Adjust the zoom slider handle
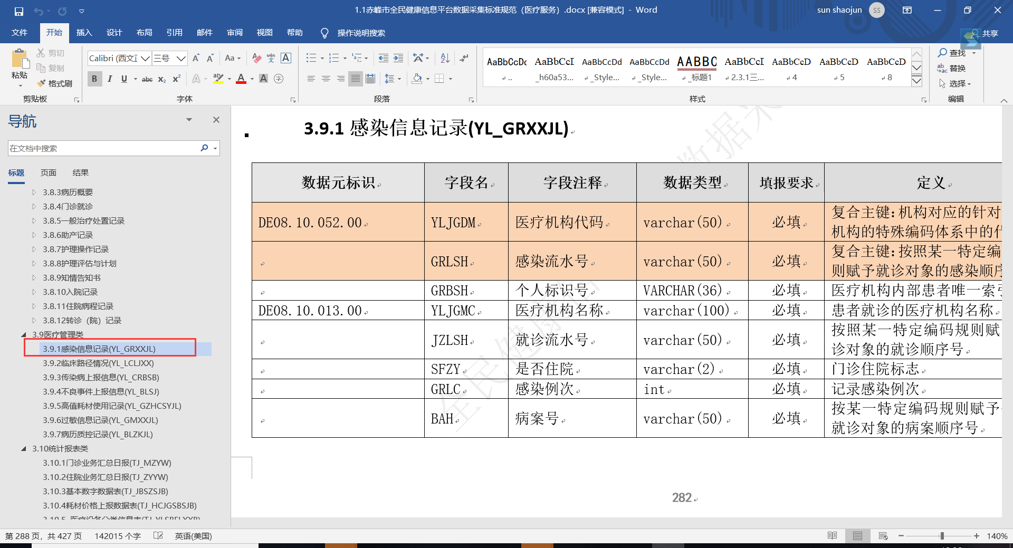This screenshot has height=548, width=1013. [x=942, y=536]
